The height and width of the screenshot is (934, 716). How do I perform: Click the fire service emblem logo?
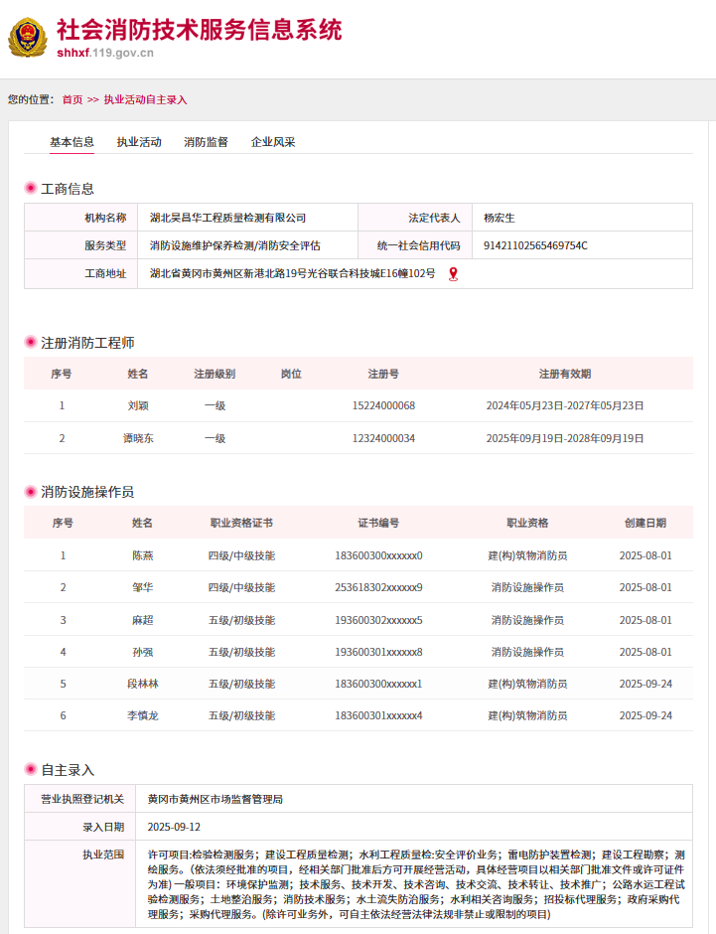[27, 38]
